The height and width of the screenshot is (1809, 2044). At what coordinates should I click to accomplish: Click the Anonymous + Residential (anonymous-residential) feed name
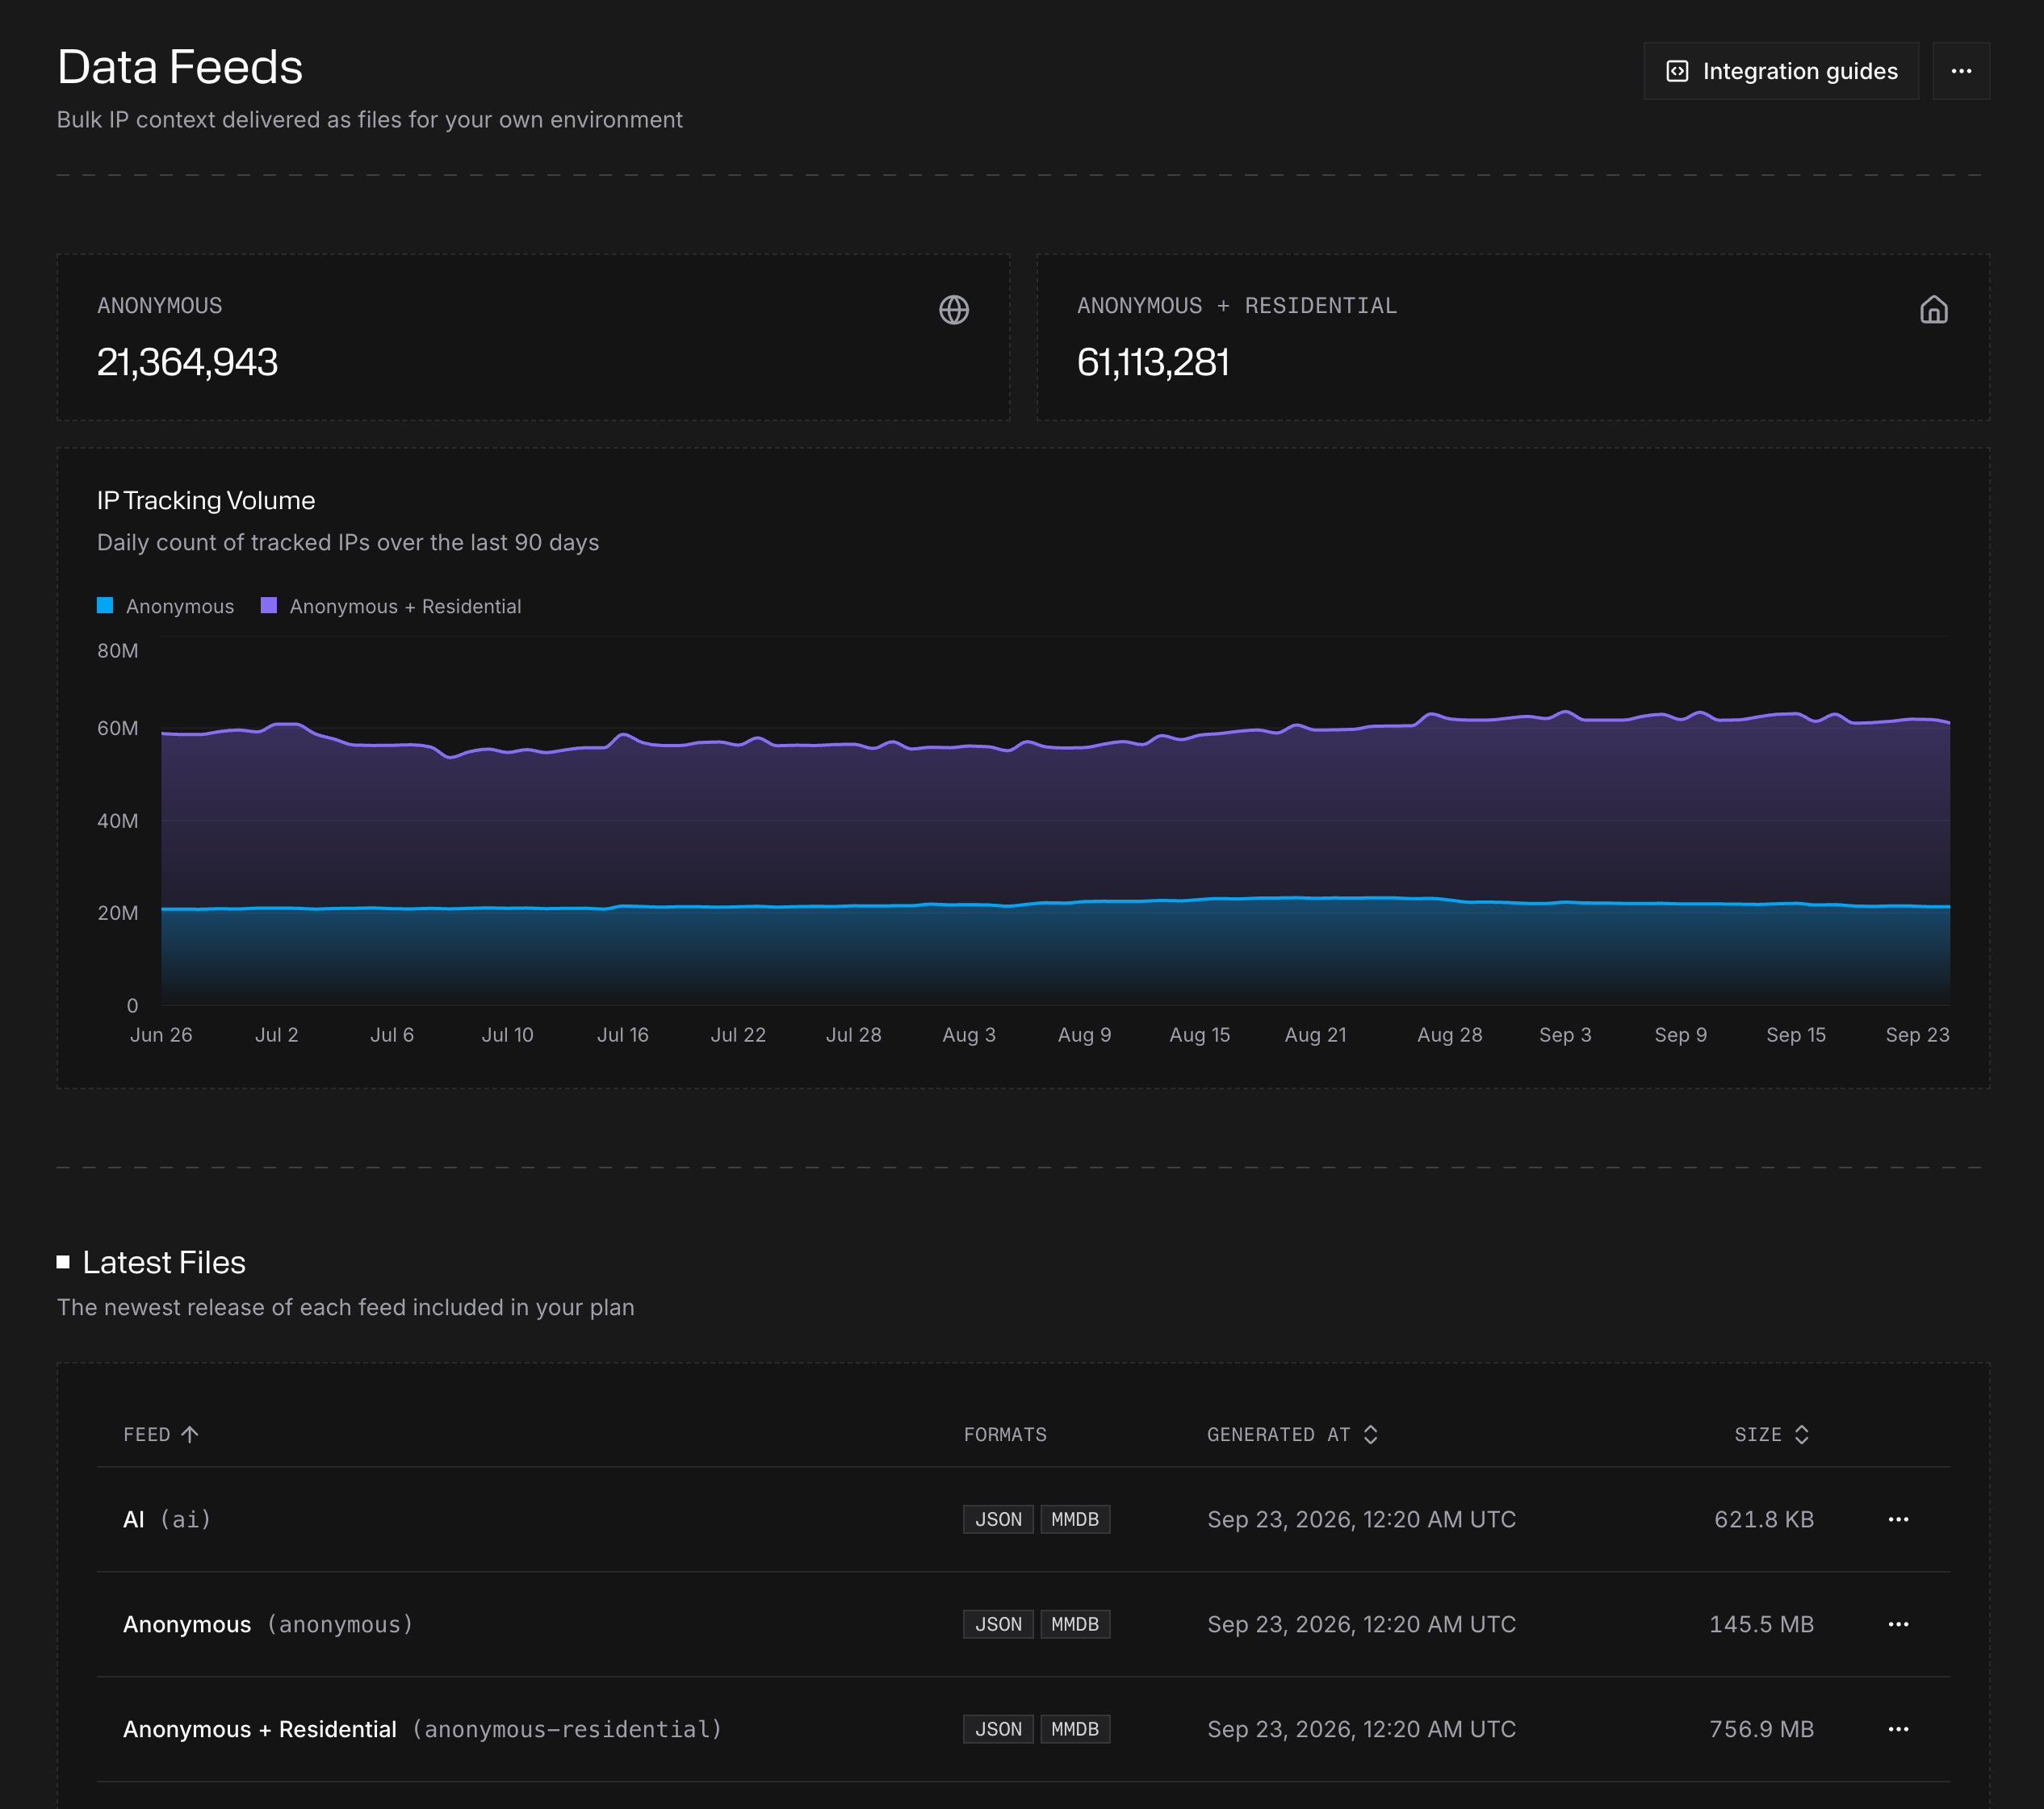coord(422,1729)
